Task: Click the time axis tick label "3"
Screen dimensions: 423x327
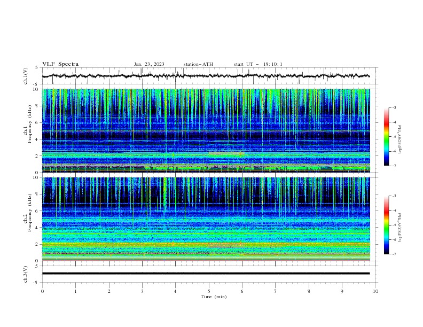Action: pyautogui.click(x=142, y=291)
